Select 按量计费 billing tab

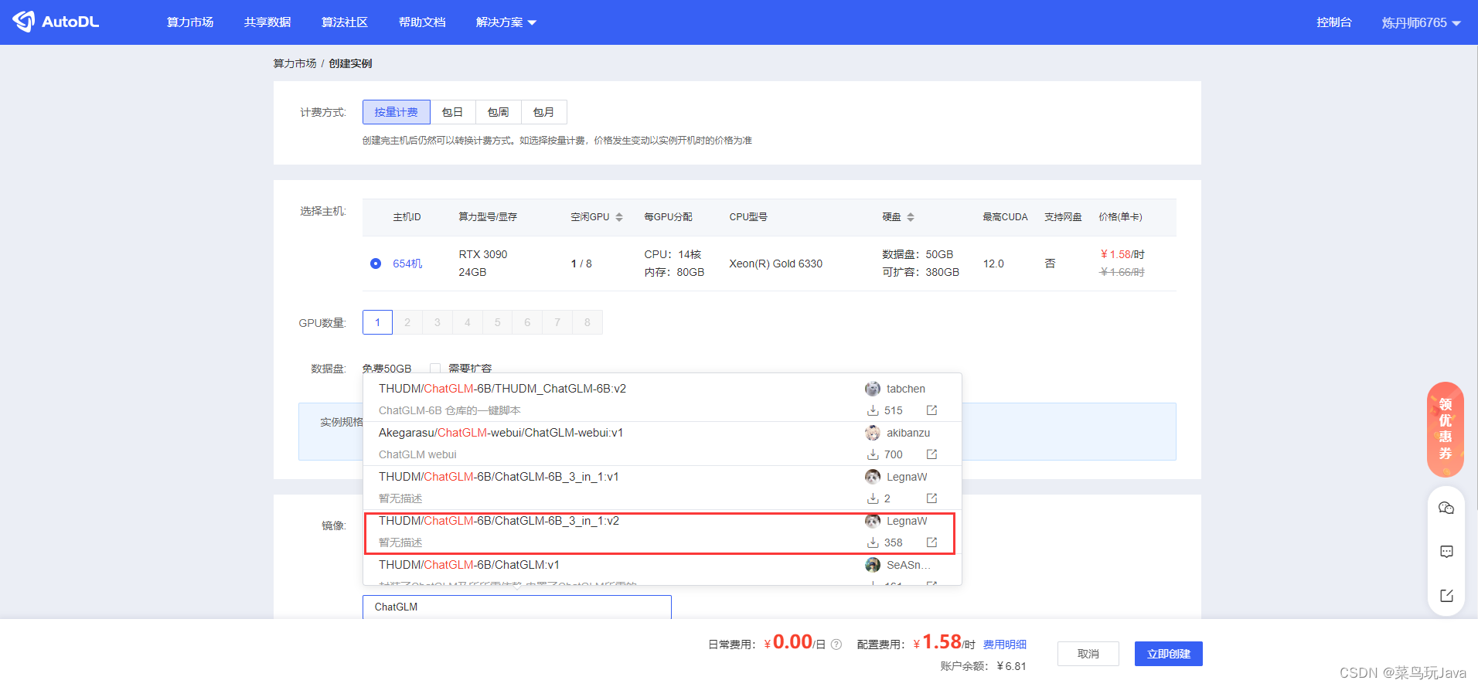[x=396, y=112]
